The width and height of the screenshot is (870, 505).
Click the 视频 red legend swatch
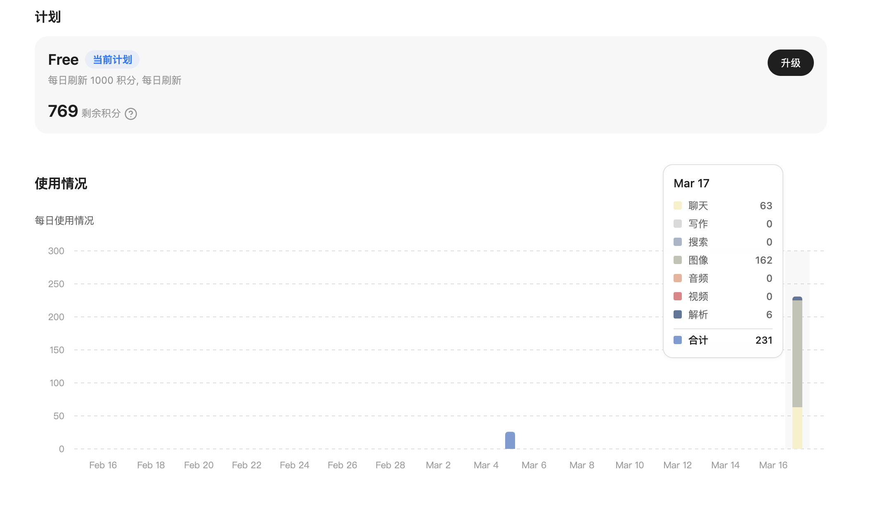677,296
